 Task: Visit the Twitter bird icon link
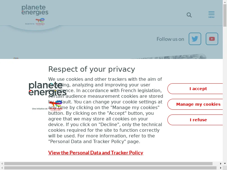pos(195,39)
